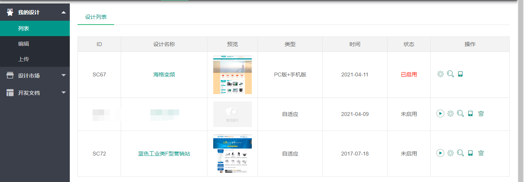Click the trash icon in the 2021-04-09 row
Screen dimensions: 524x182
click(481, 114)
